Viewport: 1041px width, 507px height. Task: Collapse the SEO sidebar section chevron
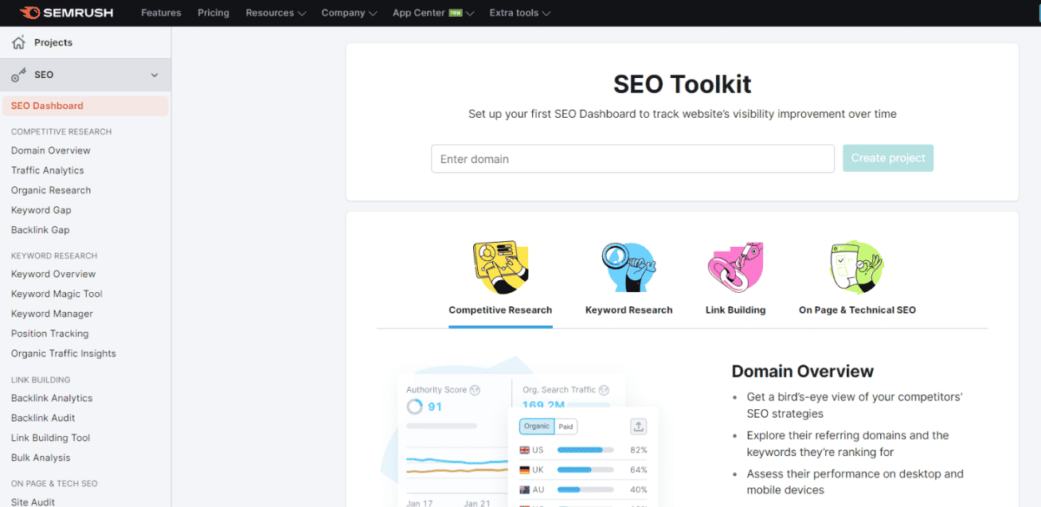[155, 75]
